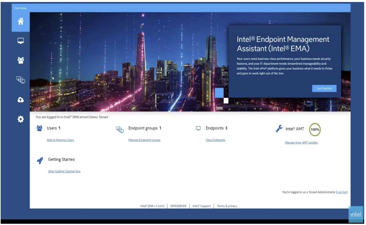The width and height of the screenshot is (366, 225).
Task: Open the cloud upload sidebar icon
Action: coord(20,100)
